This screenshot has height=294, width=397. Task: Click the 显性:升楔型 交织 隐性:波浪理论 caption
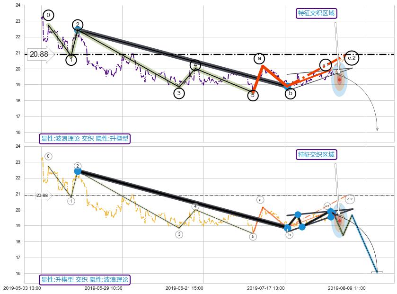[x=84, y=280]
